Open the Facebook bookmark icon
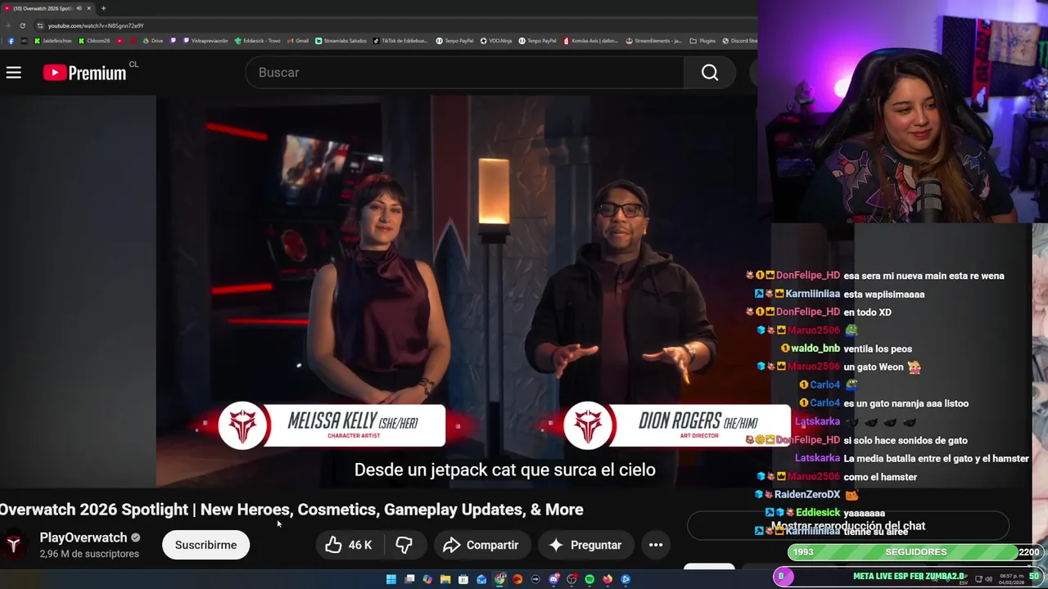 click(x=11, y=41)
